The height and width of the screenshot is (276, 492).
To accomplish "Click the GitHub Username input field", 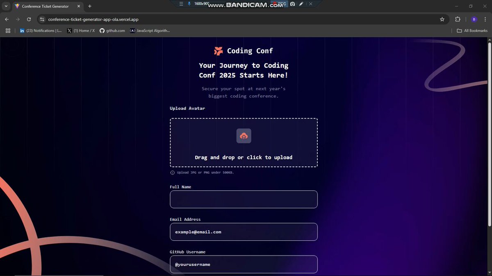I will point(244,264).
